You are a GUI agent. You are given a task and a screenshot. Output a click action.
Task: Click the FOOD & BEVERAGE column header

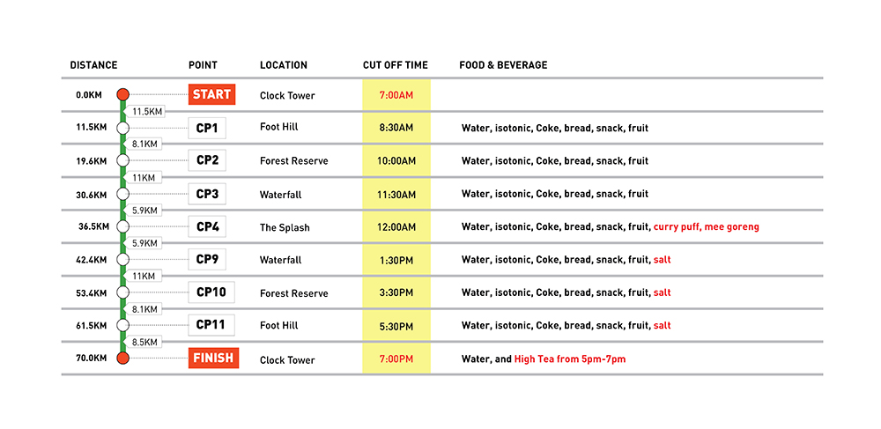(x=503, y=65)
